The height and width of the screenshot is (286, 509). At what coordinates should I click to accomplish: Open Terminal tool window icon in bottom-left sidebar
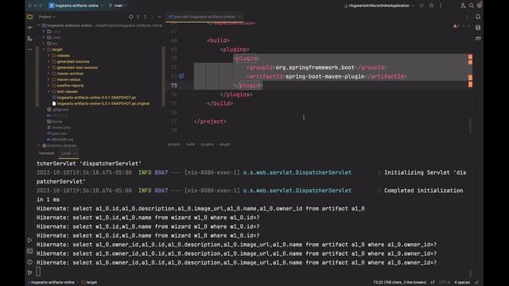30,251
